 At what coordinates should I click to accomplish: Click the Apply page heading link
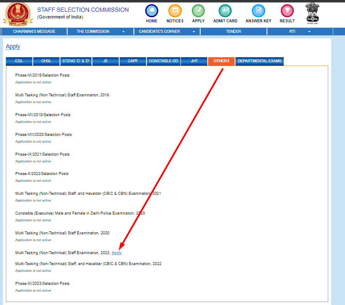coord(13,47)
